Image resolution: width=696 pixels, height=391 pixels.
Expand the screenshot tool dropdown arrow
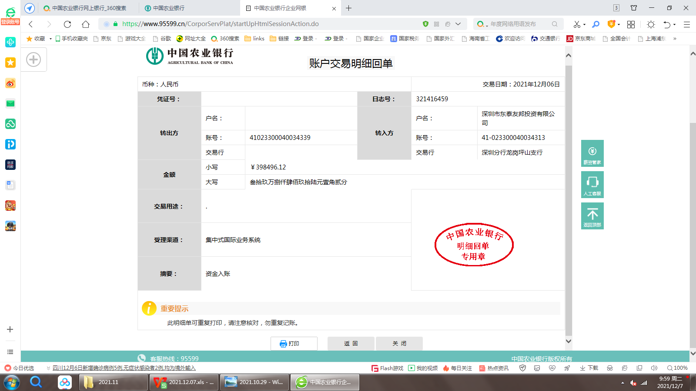tap(584, 25)
